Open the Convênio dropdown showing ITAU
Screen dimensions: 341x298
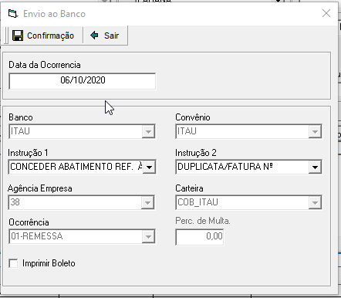click(x=315, y=131)
